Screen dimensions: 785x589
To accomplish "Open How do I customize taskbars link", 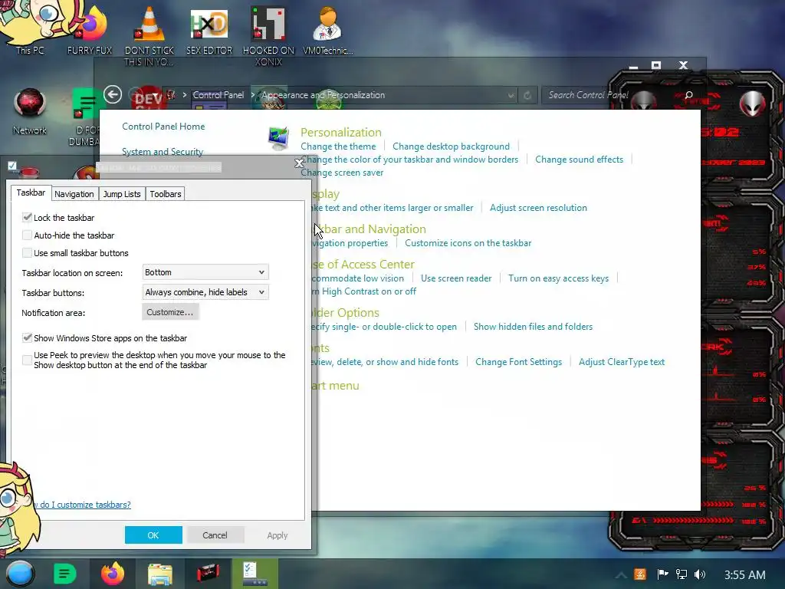I will pyautogui.click(x=86, y=505).
